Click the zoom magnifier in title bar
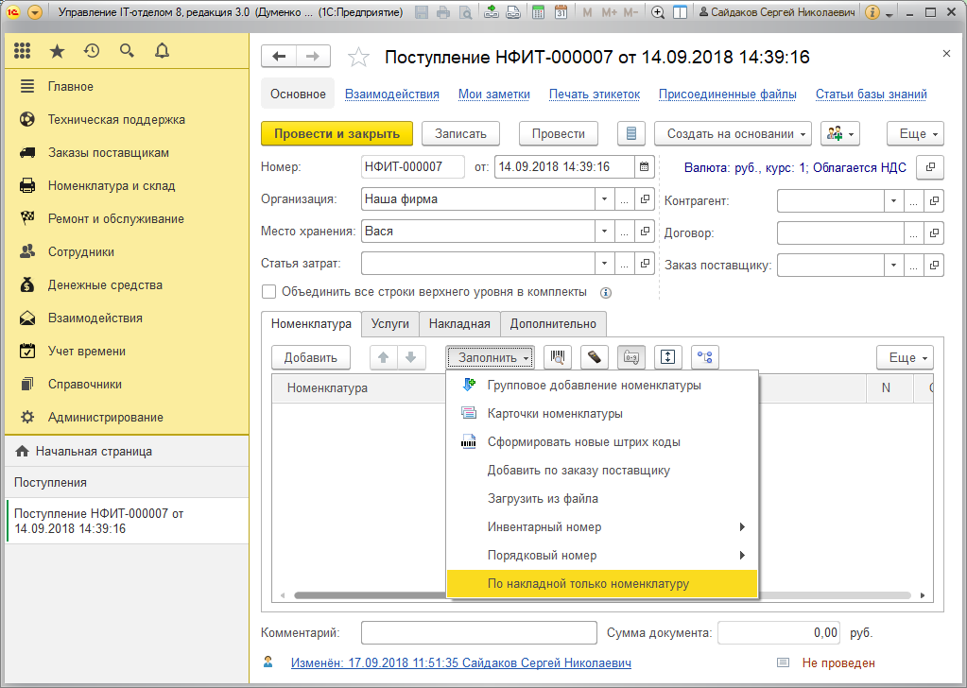 pyautogui.click(x=658, y=11)
